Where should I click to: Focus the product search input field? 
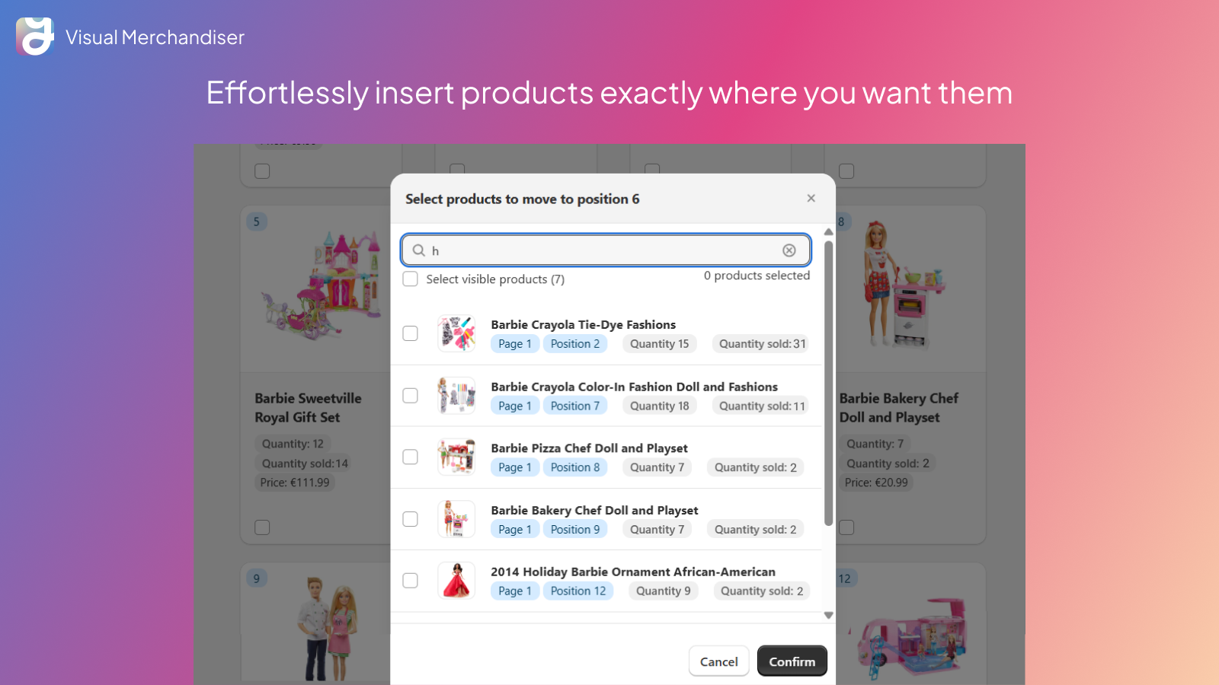[x=606, y=250]
